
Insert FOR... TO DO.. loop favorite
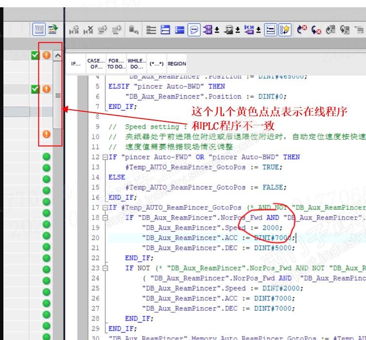pyautogui.click(x=116, y=64)
